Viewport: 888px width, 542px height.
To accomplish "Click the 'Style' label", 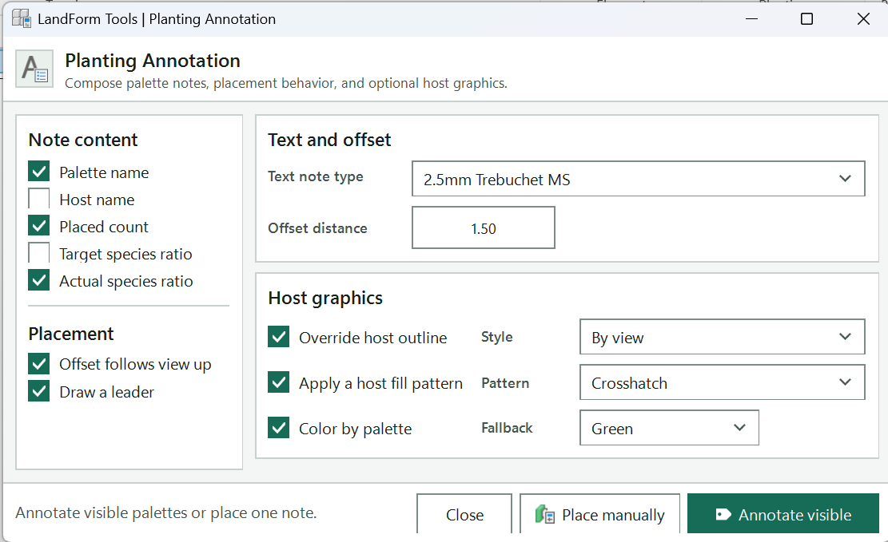I will click(496, 337).
